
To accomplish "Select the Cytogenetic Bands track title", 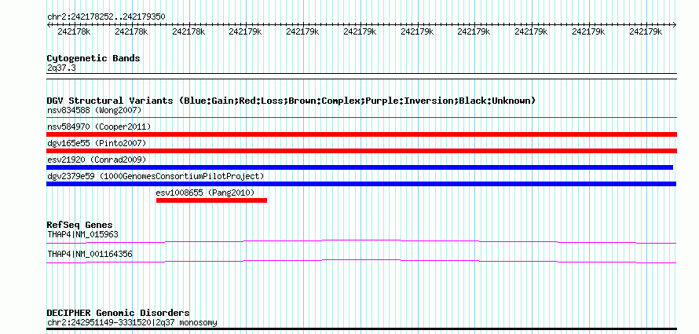I will tap(93, 58).
